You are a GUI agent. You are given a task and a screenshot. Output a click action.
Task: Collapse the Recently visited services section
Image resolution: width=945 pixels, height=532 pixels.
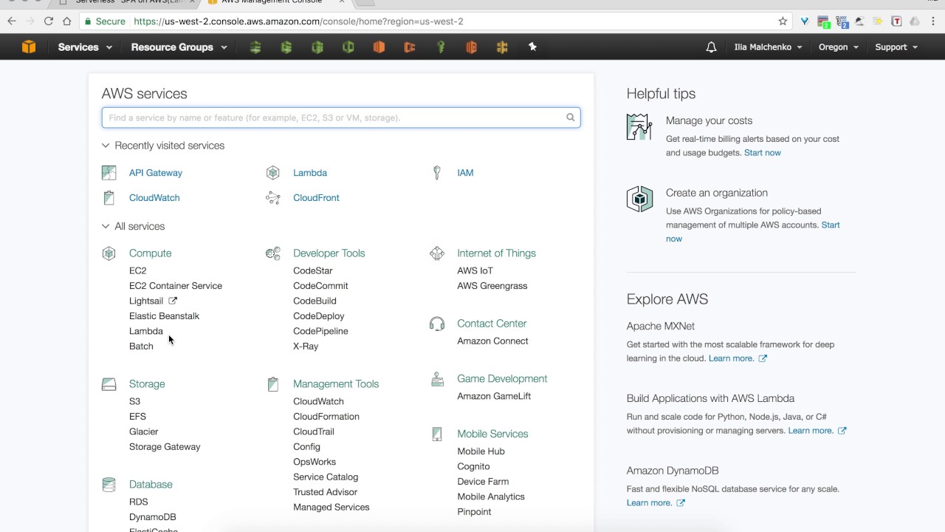(x=163, y=146)
